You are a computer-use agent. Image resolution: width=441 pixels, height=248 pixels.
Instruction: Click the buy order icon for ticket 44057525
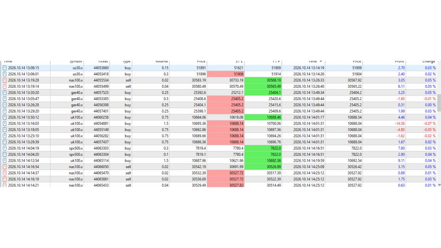tap(5, 92)
